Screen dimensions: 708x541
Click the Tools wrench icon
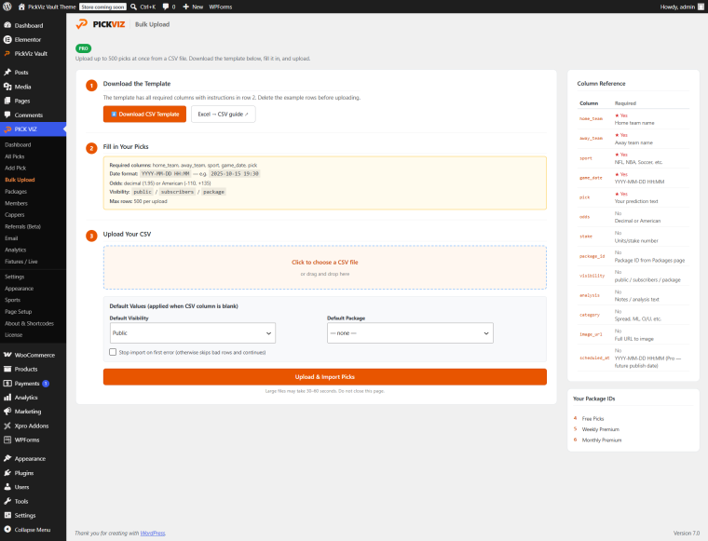click(x=7, y=501)
